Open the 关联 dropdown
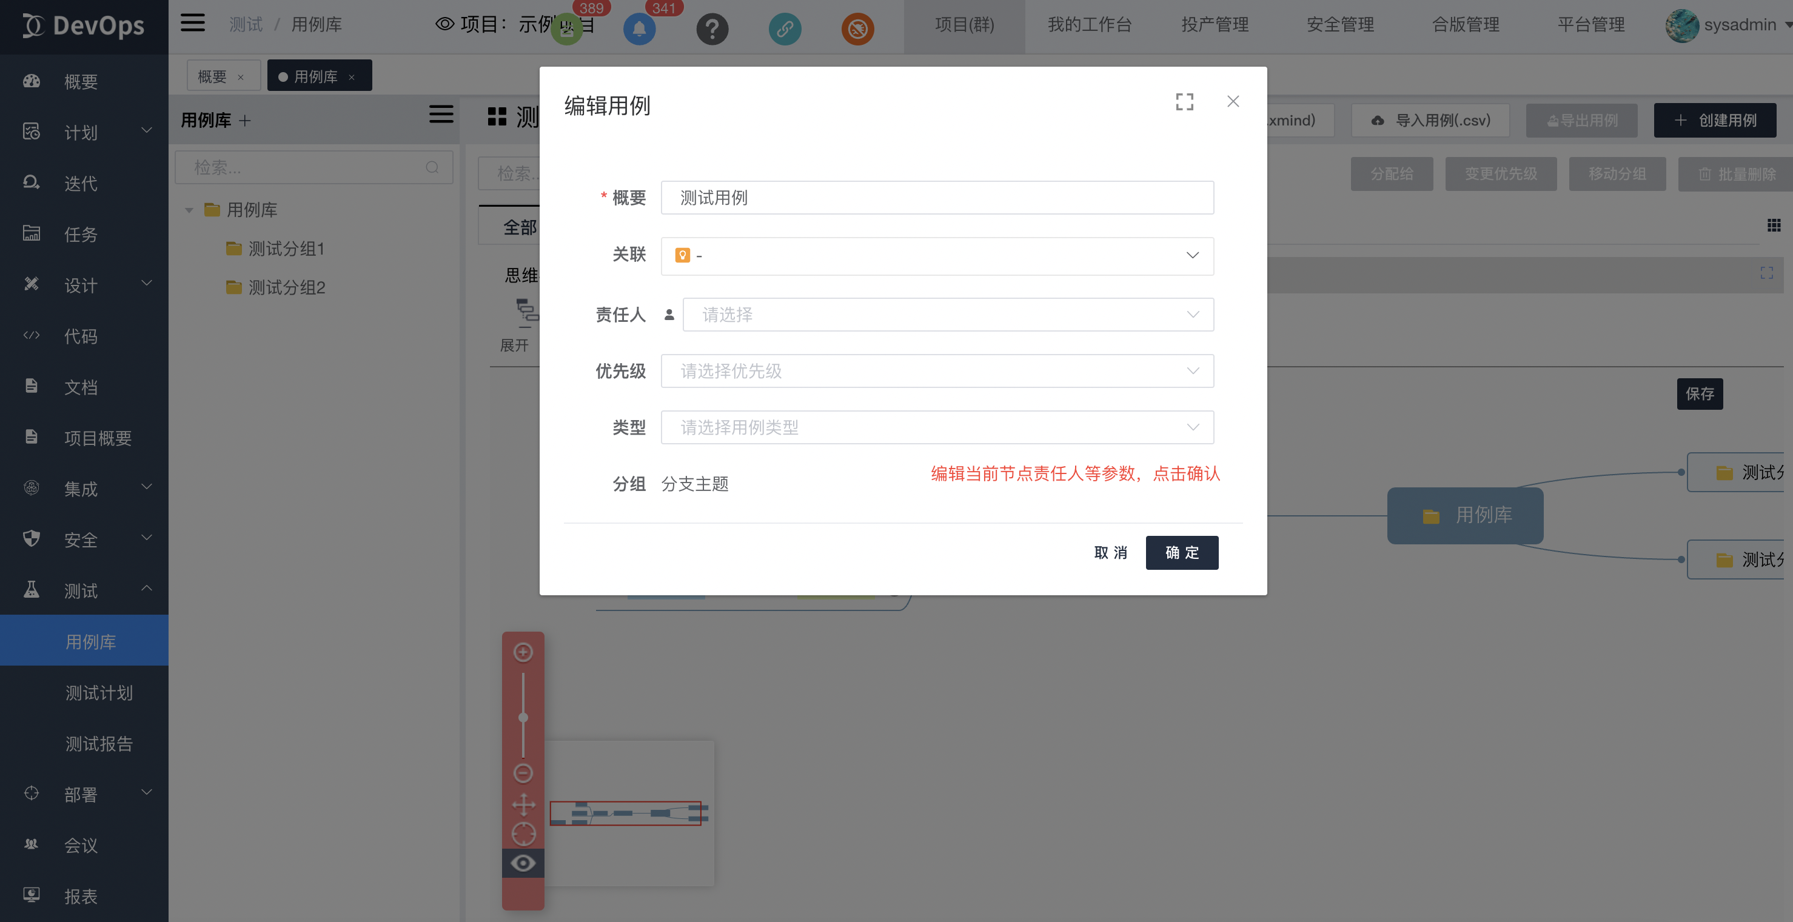1793x922 pixels. (x=937, y=255)
